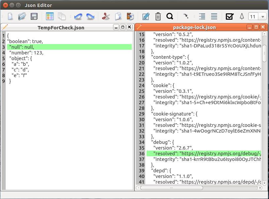Click the font arrow-up icon

point(242,17)
